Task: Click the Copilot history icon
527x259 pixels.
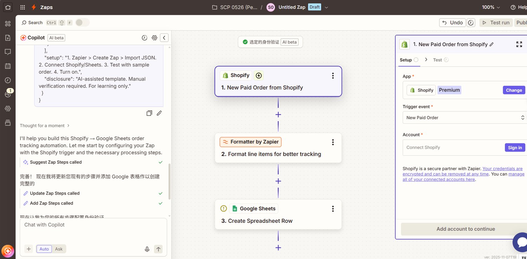Action: tap(144, 38)
